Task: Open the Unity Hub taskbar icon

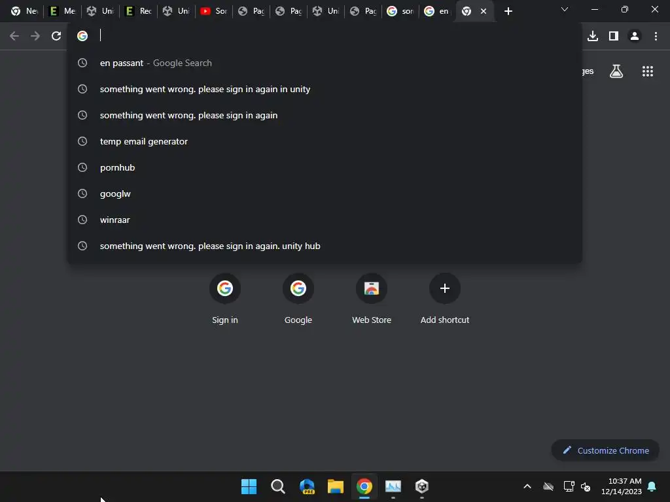Action: (422, 486)
